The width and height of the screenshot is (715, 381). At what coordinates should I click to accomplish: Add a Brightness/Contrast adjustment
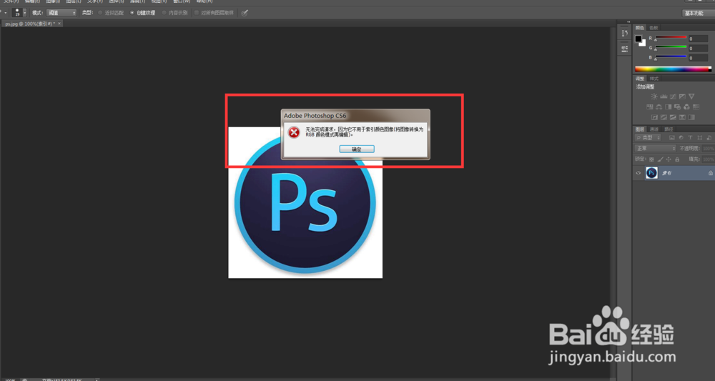click(654, 97)
